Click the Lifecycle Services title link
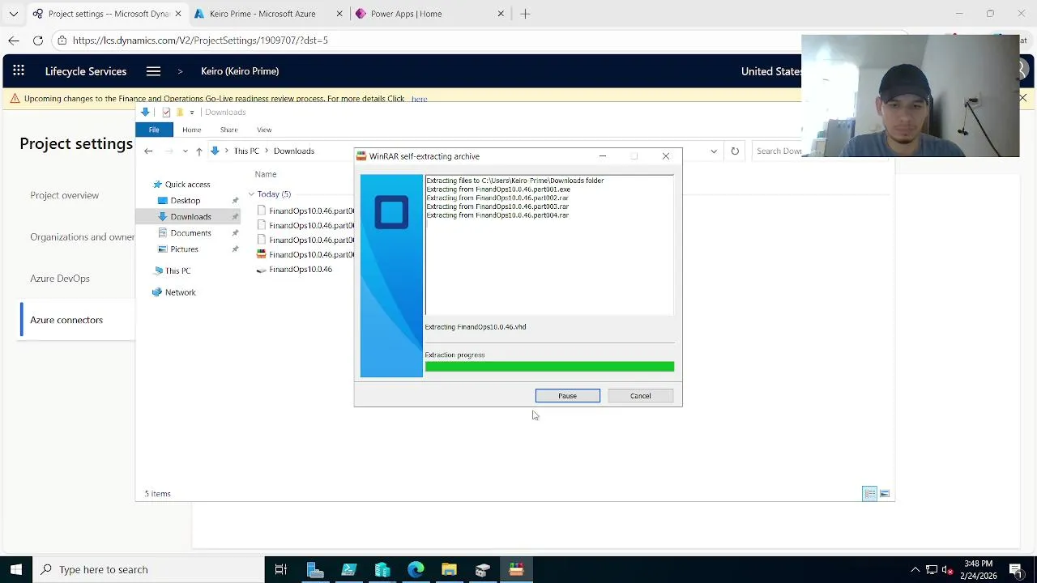 coord(86,71)
